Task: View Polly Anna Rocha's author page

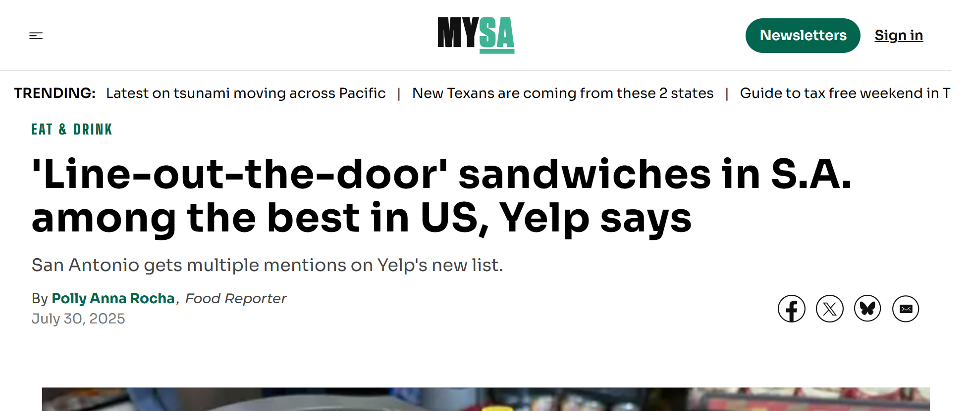Action: 112,299
